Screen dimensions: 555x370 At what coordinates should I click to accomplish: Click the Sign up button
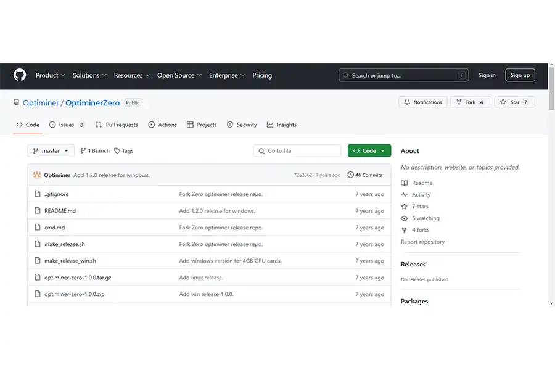tap(520, 75)
